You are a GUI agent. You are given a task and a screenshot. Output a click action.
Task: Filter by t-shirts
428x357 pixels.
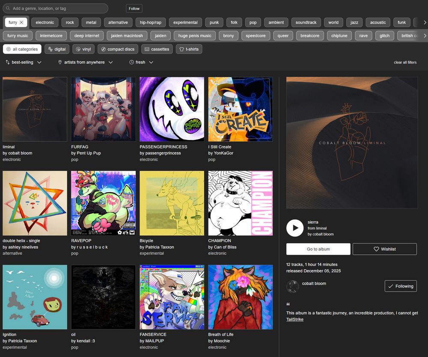[189, 49]
